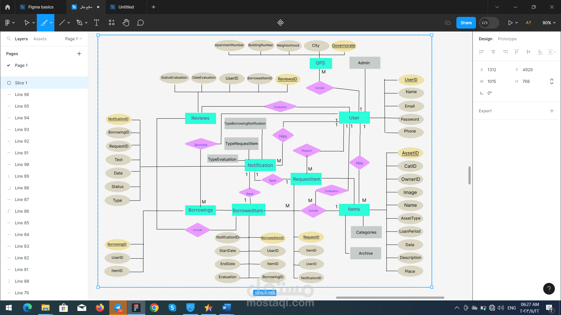The width and height of the screenshot is (561, 315).
Task: Click the Share button
Action: pyautogui.click(x=466, y=23)
